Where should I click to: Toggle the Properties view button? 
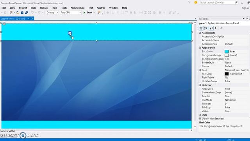(211, 28)
